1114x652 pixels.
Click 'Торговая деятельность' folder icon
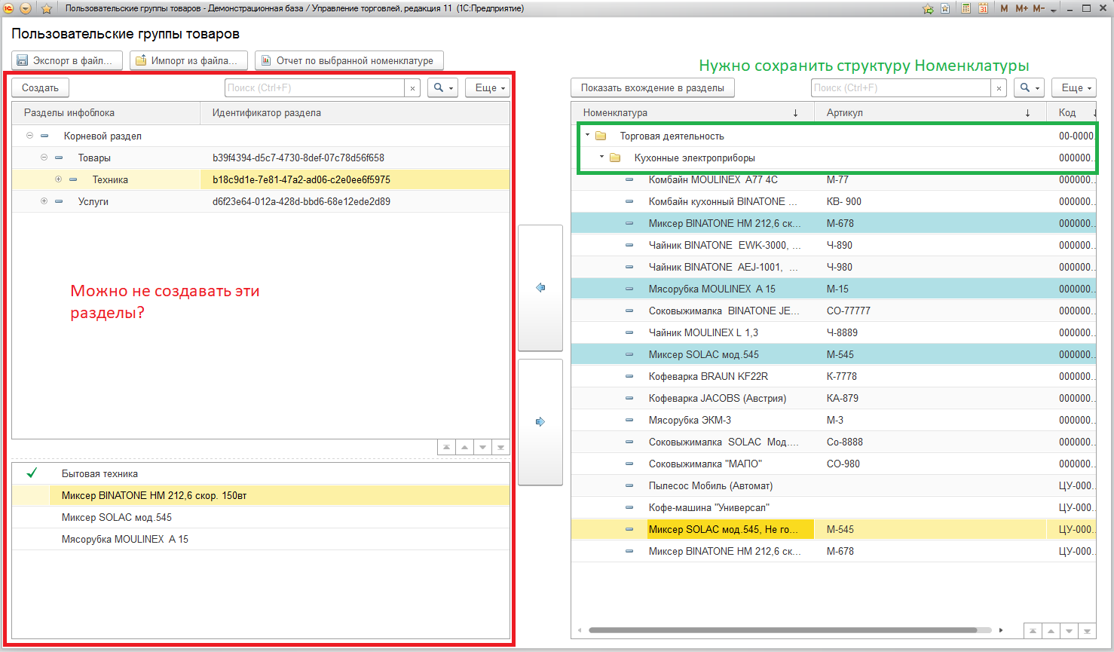601,136
